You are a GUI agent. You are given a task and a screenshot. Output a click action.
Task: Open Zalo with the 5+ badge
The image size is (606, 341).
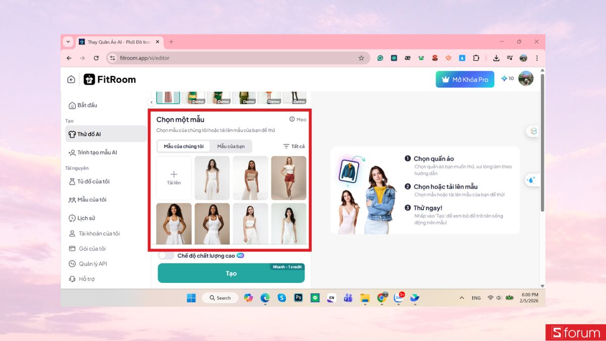click(x=398, y=298)
